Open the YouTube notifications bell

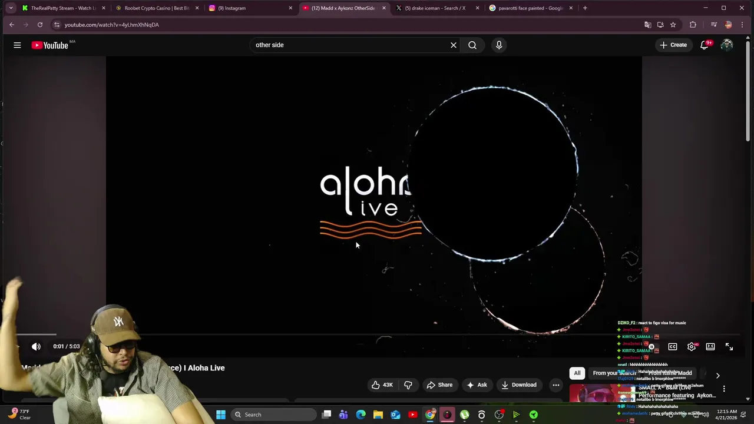pyautogui.click(x=705, y=45)
